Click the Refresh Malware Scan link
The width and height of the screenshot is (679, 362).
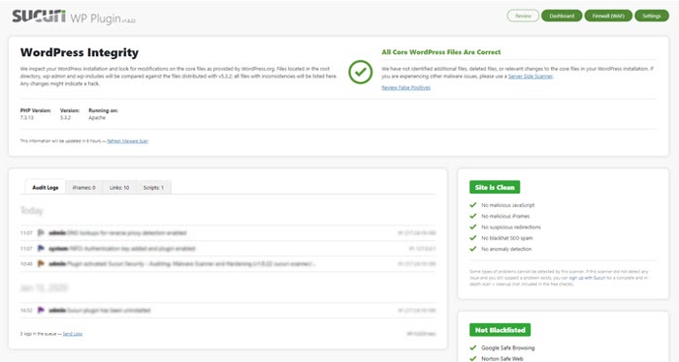[x=127, y=141]
